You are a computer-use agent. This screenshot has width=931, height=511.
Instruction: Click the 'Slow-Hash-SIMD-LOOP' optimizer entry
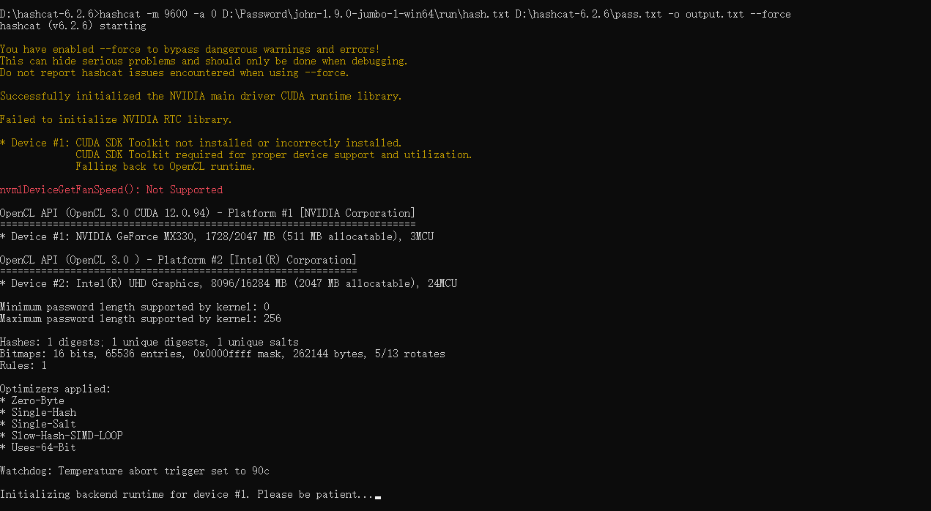pos(62,436)
